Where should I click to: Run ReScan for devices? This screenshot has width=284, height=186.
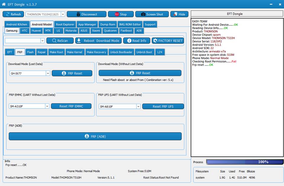60,41
